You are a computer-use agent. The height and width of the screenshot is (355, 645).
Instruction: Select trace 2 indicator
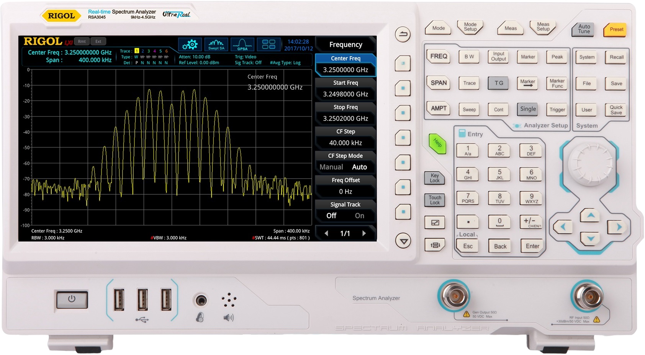(143, 51)
